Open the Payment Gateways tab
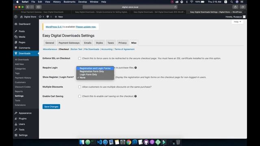 click(69, 43)
